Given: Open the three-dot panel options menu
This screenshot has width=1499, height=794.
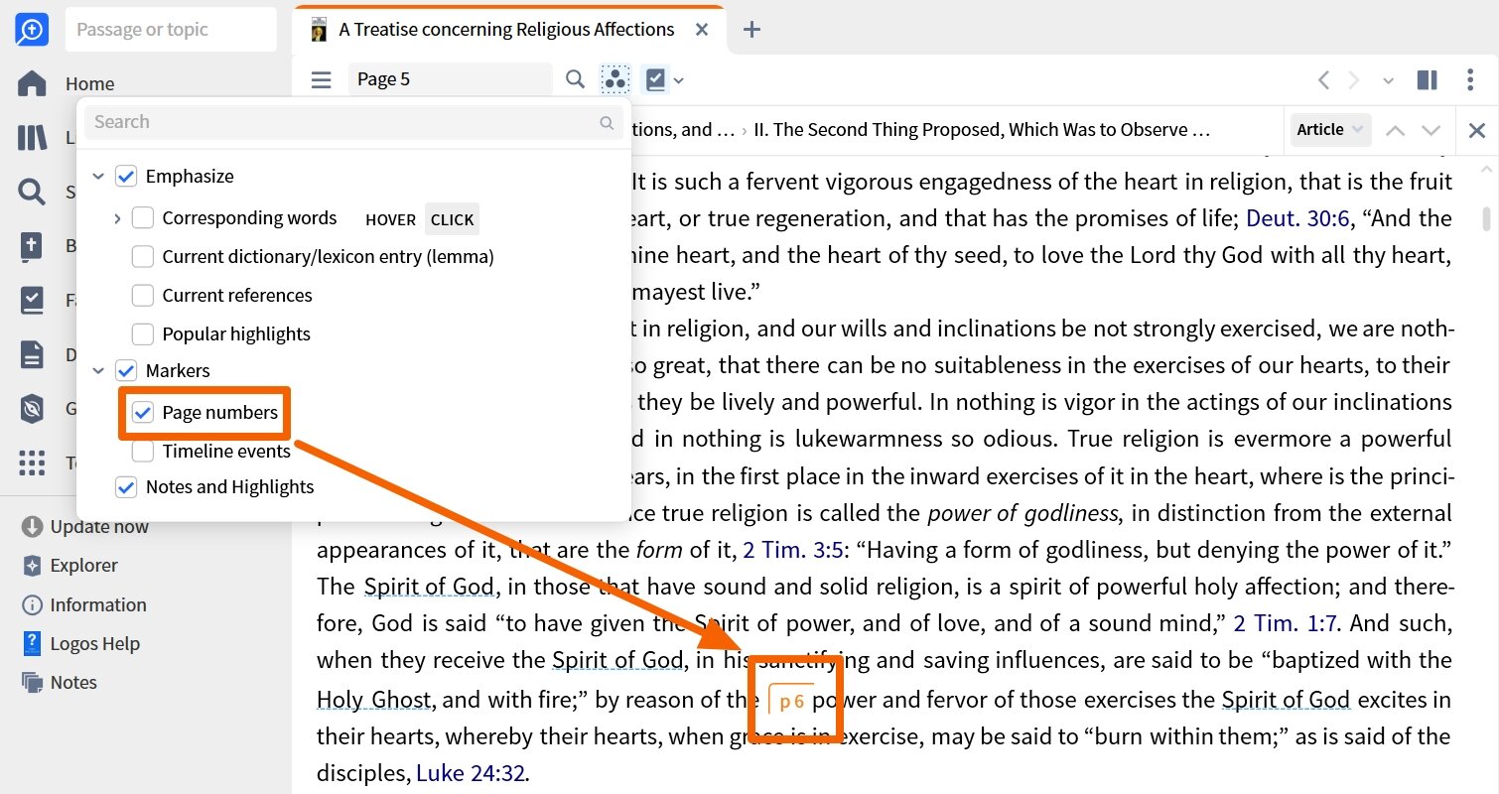Looking at the screenshot, I should point(1470,79).
